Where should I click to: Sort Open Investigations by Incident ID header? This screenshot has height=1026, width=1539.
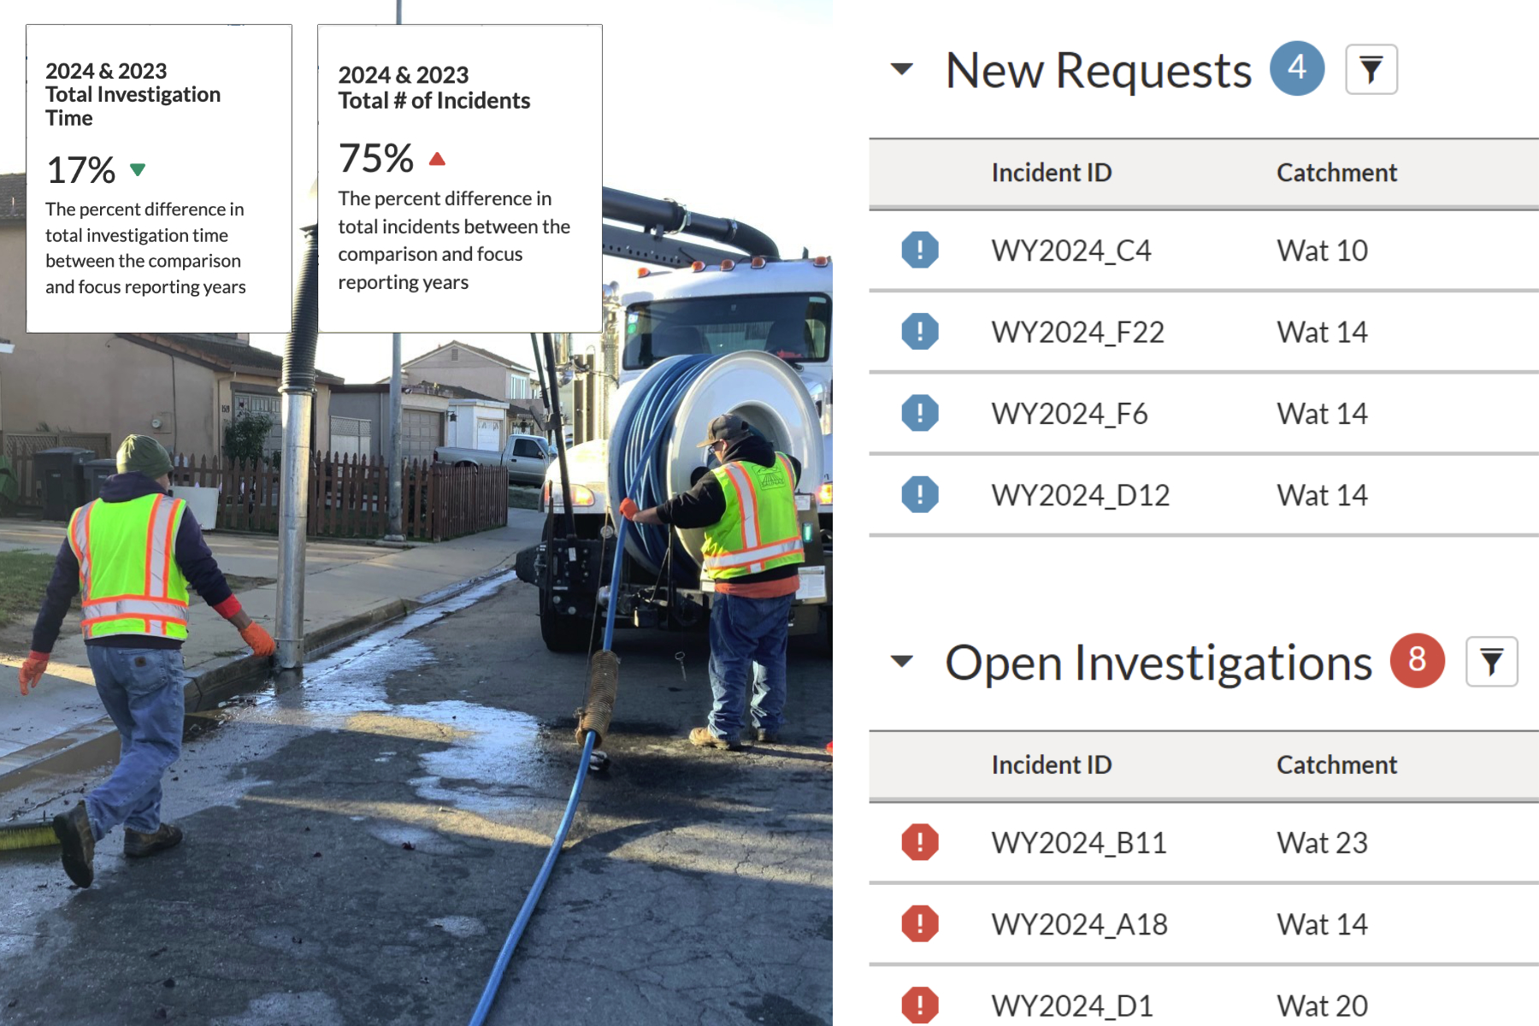point(1052,765)
